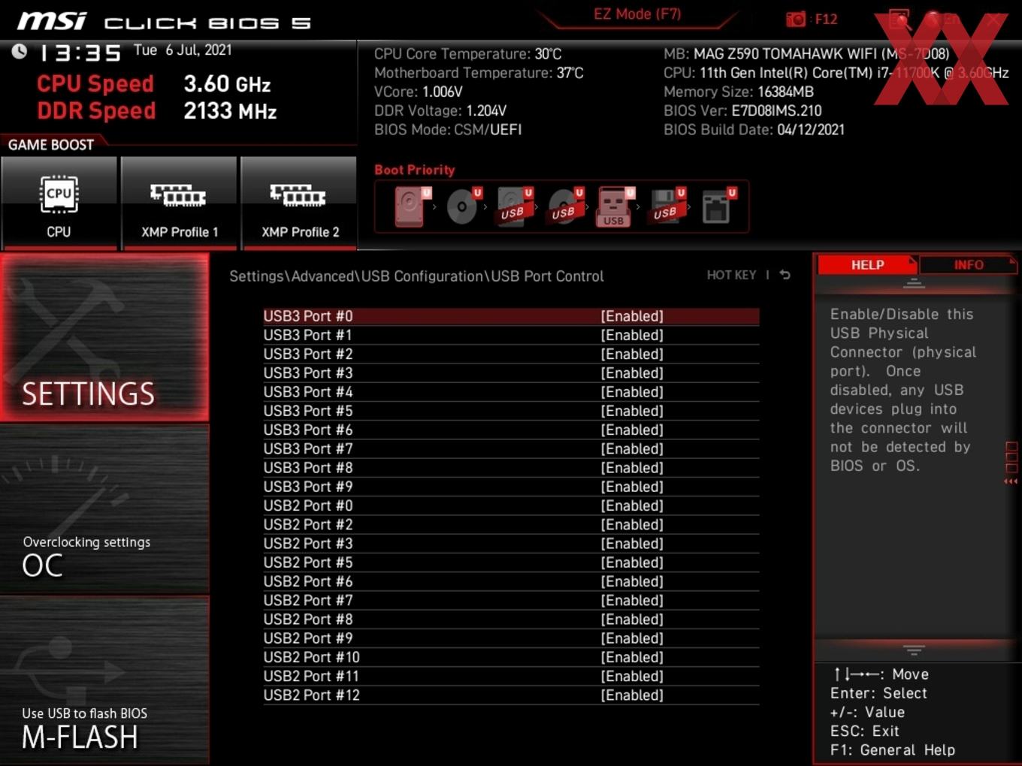Toggle XMP Profile 2
1022x766 pixels.
299,203
